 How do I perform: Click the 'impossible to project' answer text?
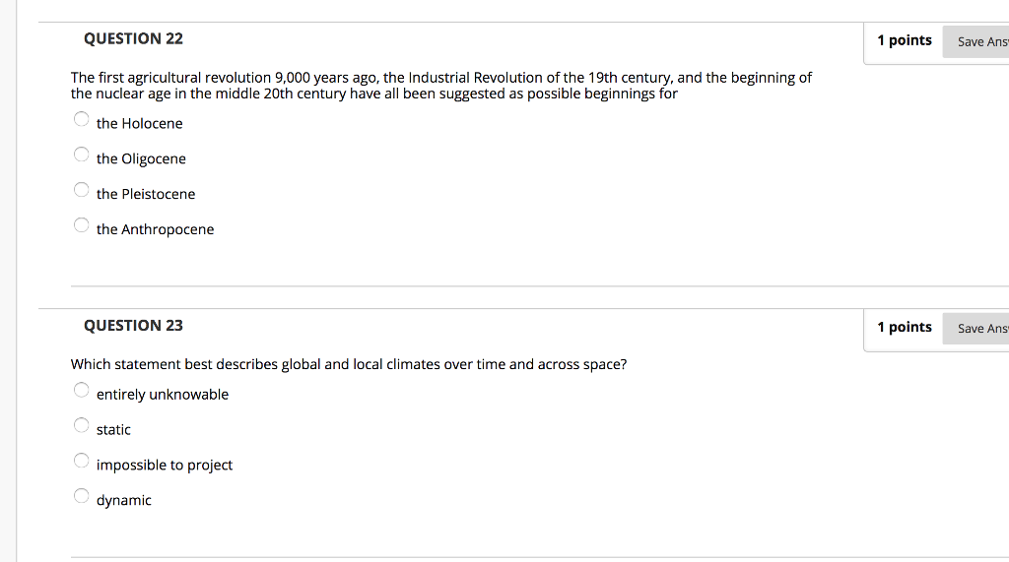[165, 465]
